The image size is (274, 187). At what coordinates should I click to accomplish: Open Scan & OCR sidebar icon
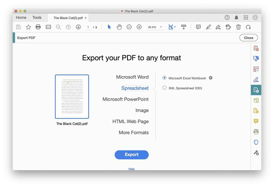coord(256,132)
